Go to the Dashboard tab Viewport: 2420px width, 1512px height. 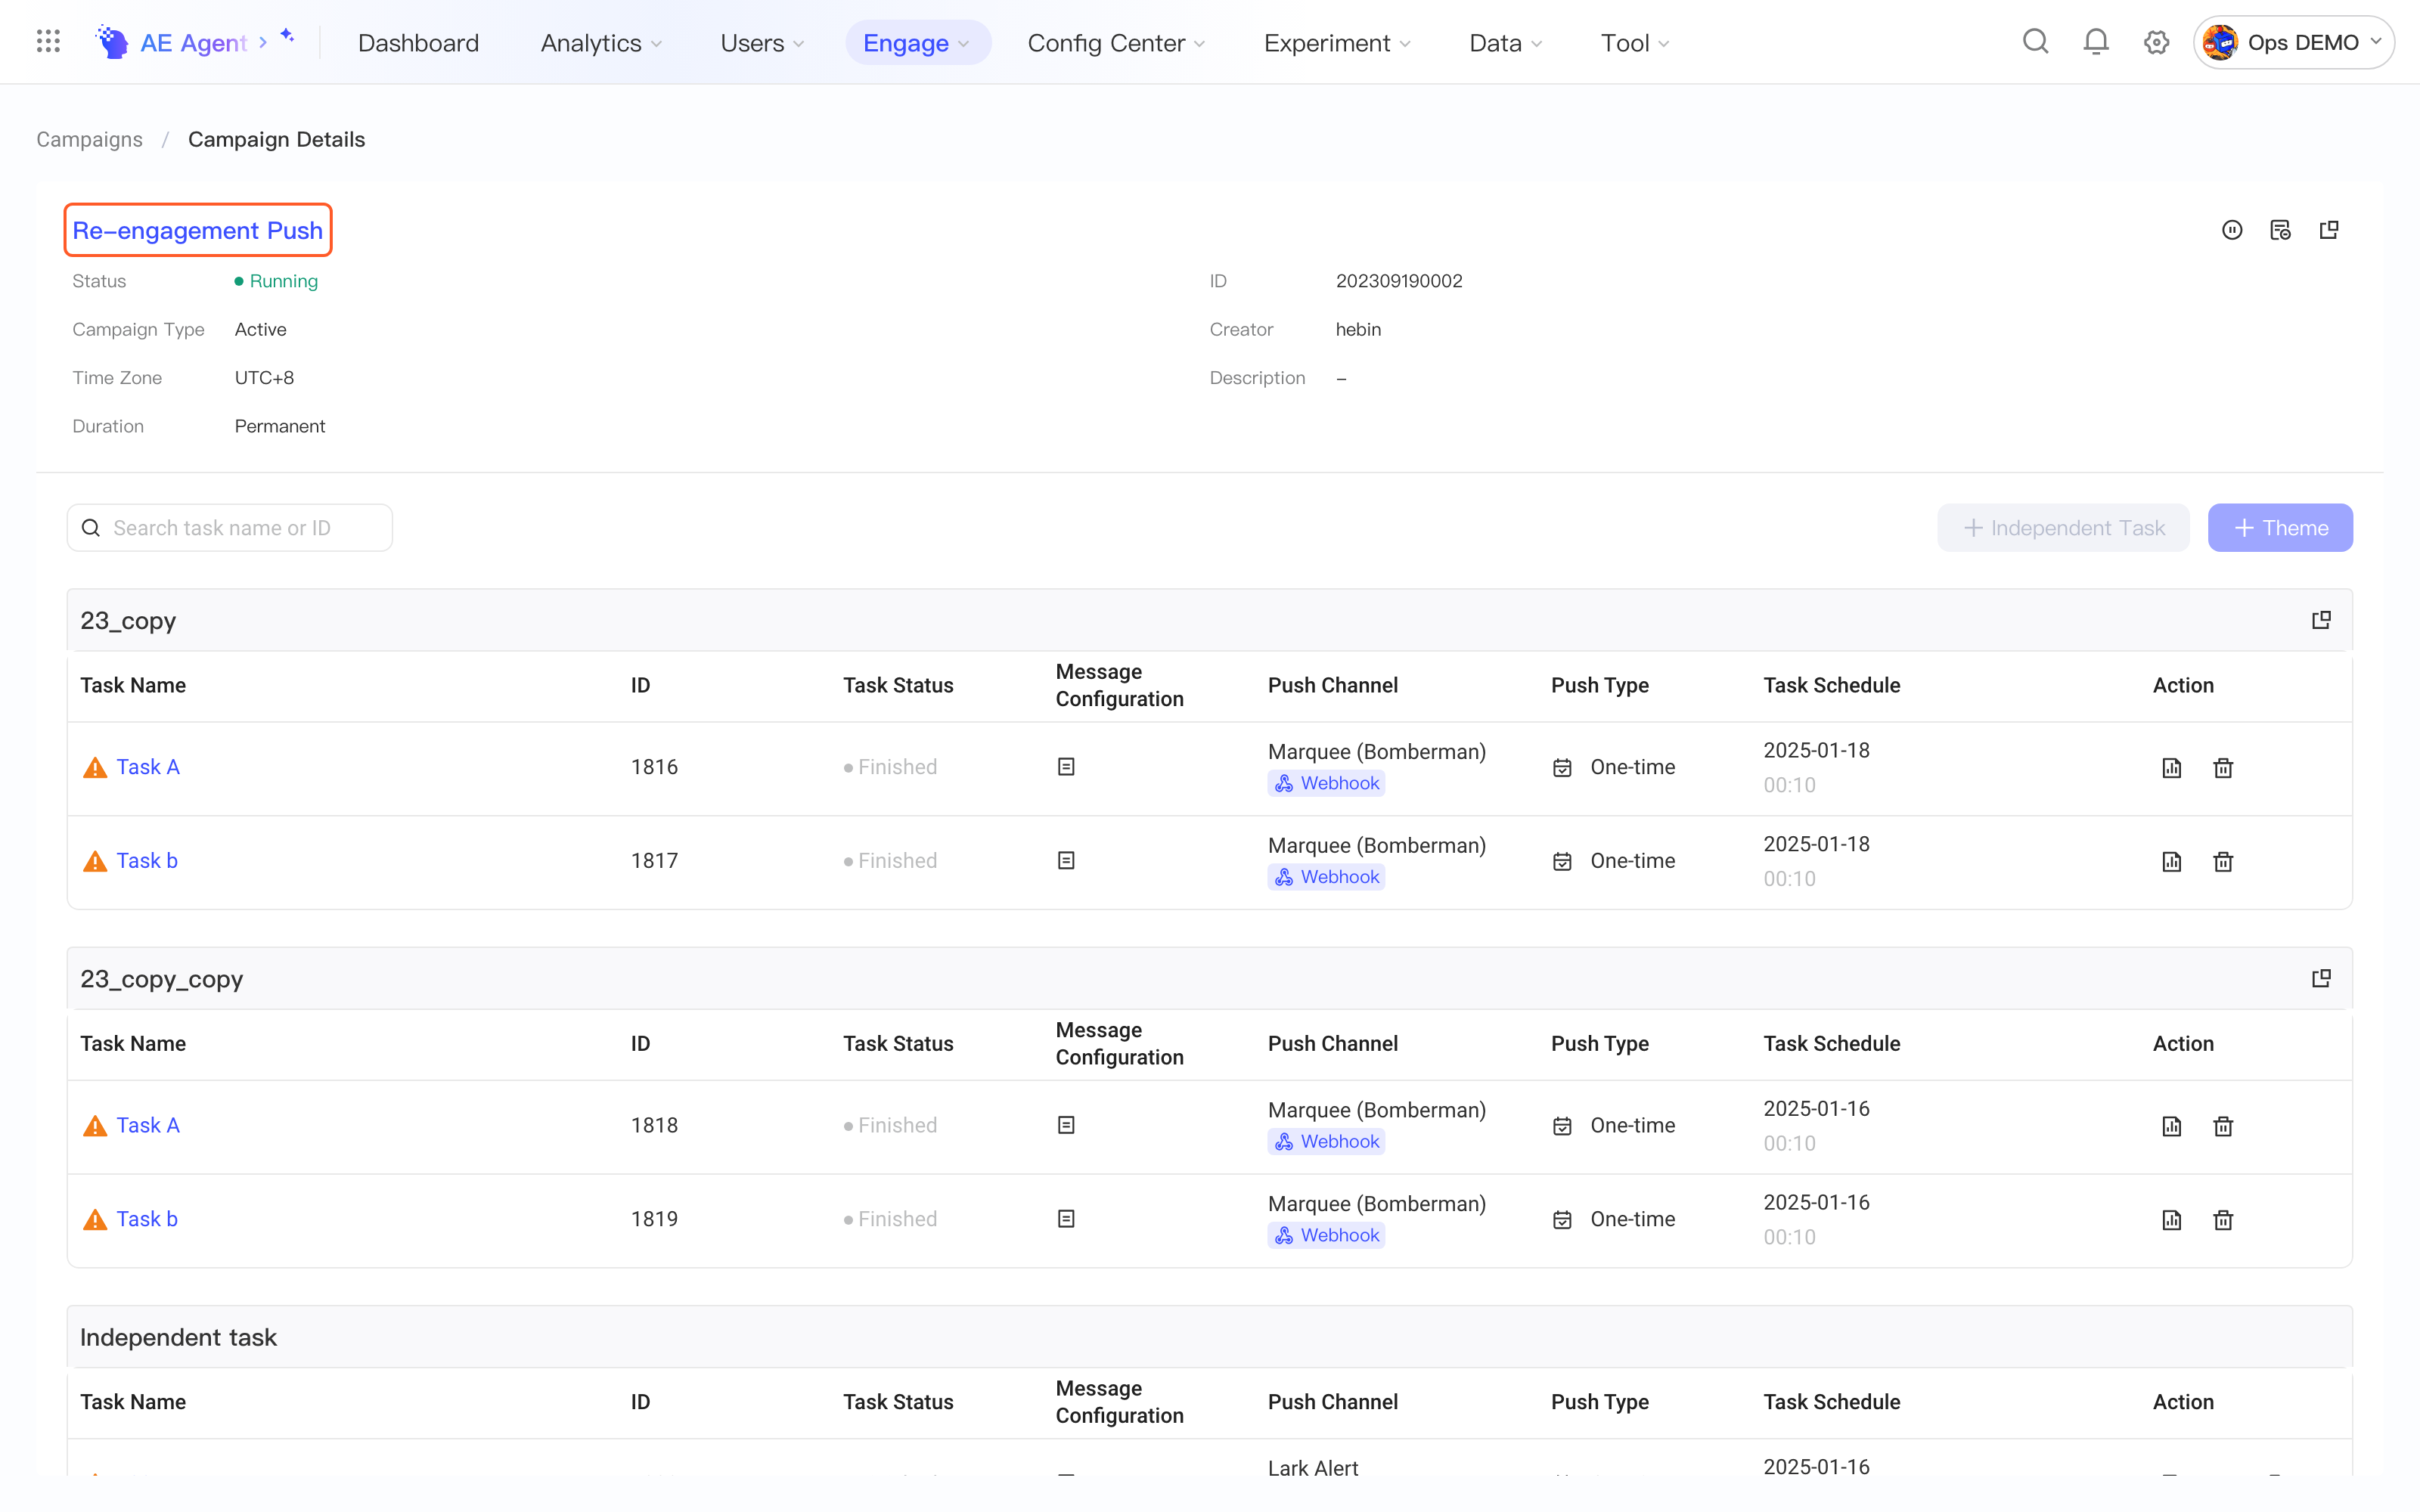[418, 43]
